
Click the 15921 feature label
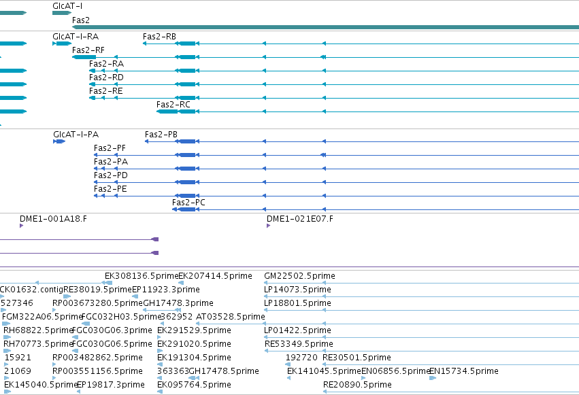[x=18, y=358]
